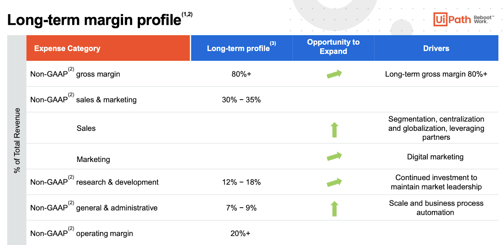Image resolution: width=503 pixels, height=245 pixels.
Task: Select the orange Expense Category header
Action: pos(108,48)
